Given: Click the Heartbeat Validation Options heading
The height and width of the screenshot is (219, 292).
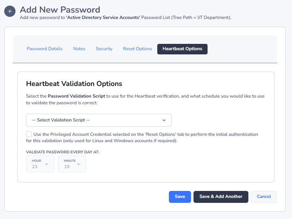Looking at the screenshot, I should coord(74,84).
